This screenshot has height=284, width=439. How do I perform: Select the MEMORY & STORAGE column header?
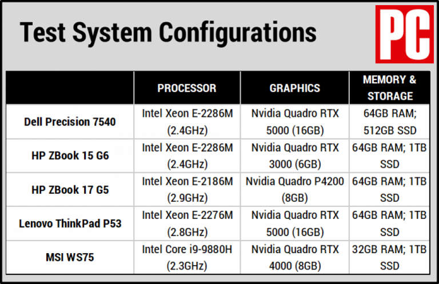[390, 88]
